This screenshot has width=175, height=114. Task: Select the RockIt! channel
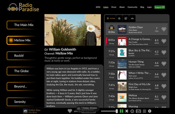point(21,56)
